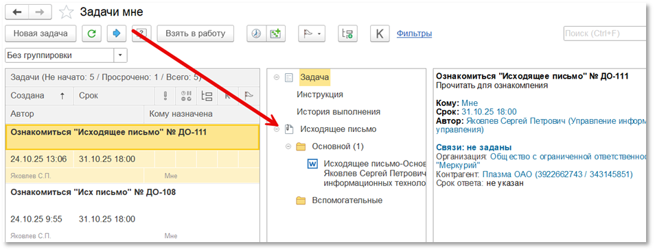
Task: Click created date 24.10.25 13:06
Action: [38, 159]
